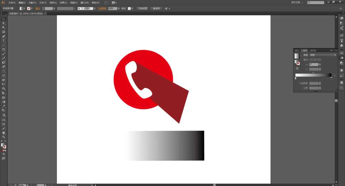Open the 文件(F) menu
345x186 pixels.
click(12, 2)
